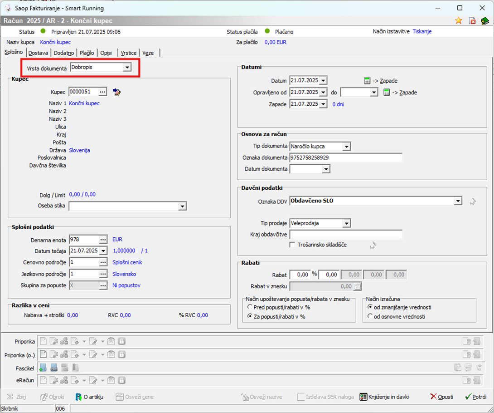Open the Plačilo tab
Viewport: 494px width, 413px height.
87,53
